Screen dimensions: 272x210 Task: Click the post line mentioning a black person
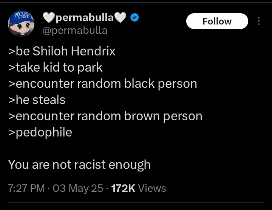[x=102, y=84]
